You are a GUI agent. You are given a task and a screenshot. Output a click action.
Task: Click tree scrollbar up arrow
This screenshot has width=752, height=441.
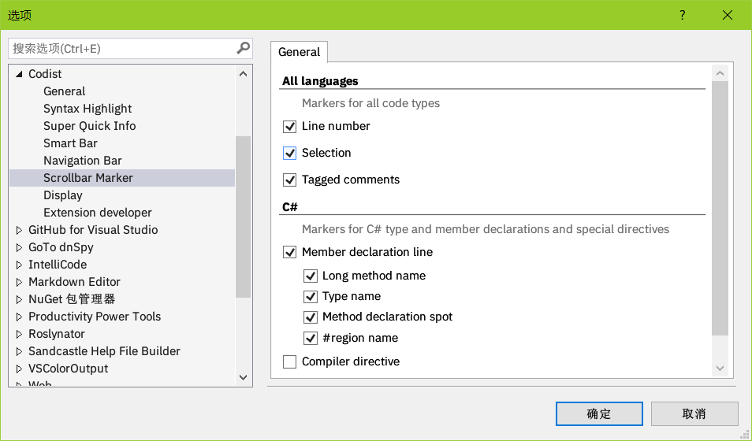pyautogui.click(x=243, y=73)
